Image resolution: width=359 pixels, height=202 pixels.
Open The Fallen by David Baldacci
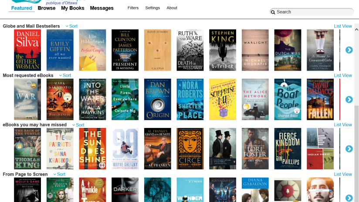320,99
